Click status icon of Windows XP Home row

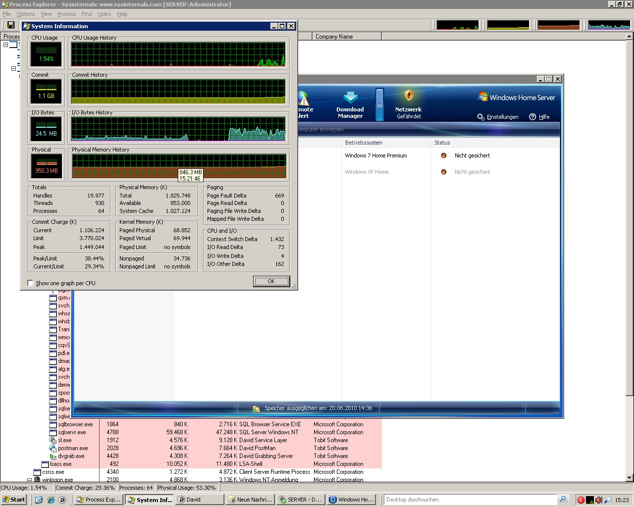click(444, 172)
